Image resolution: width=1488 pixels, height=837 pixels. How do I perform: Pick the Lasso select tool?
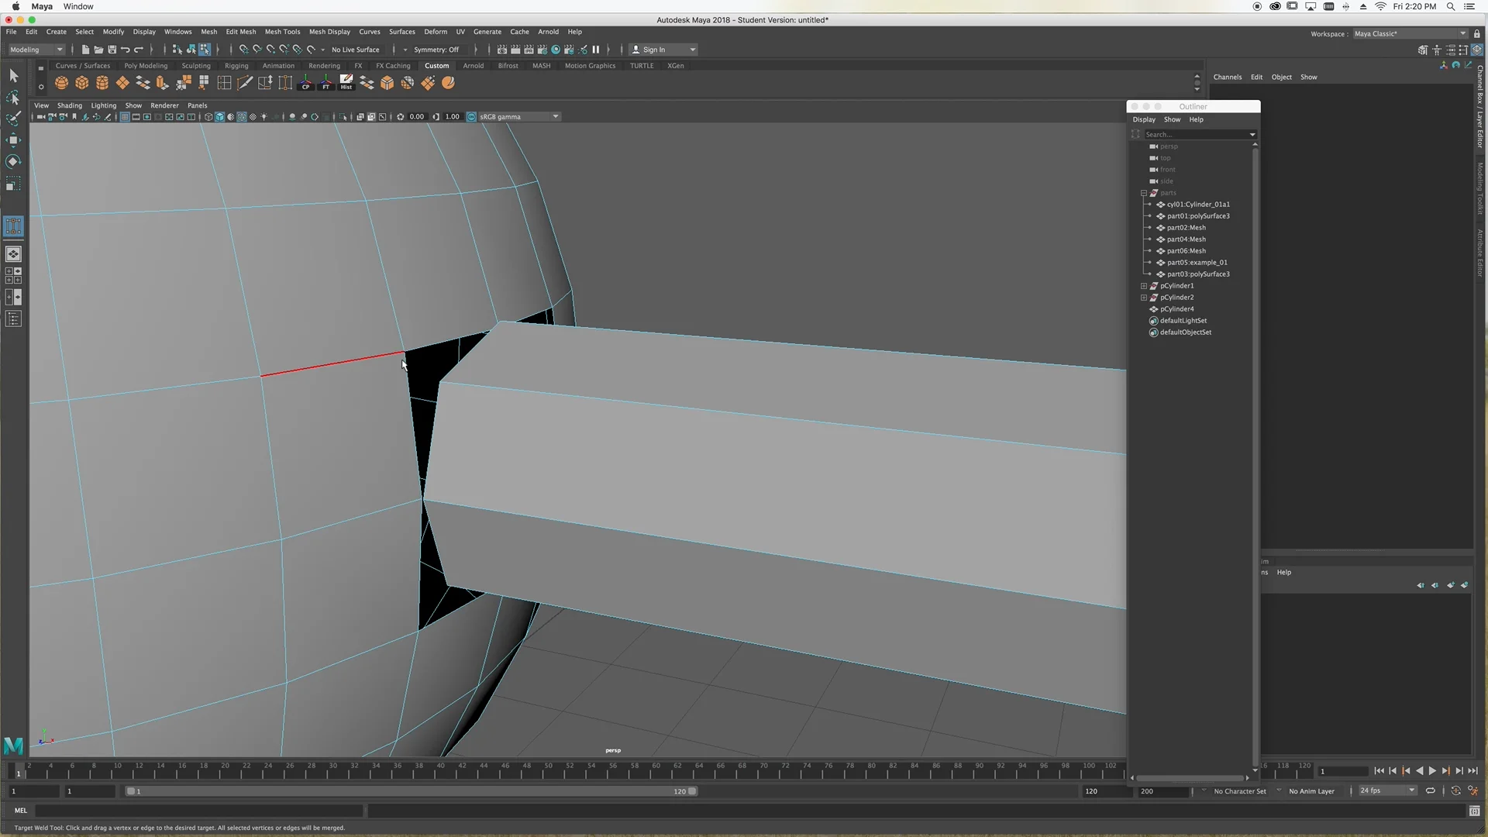(13, 98)
